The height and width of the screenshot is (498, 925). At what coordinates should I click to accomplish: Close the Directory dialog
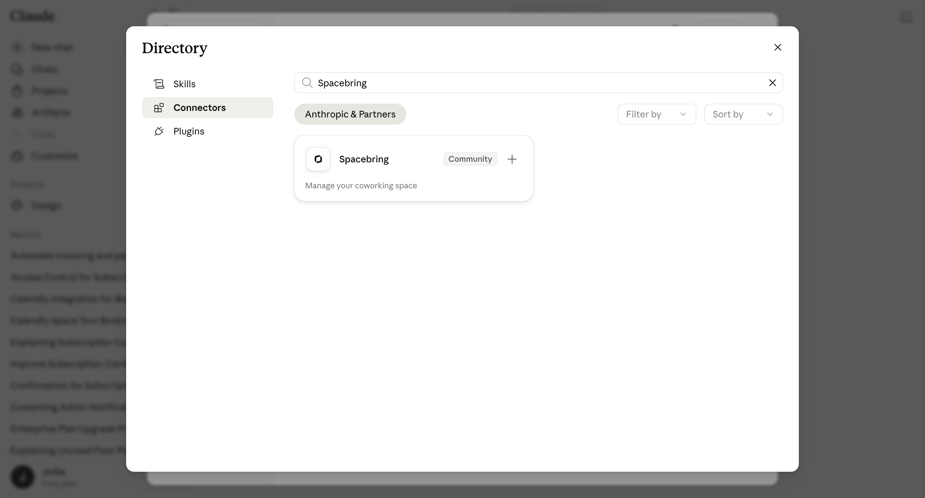[778, 47]
